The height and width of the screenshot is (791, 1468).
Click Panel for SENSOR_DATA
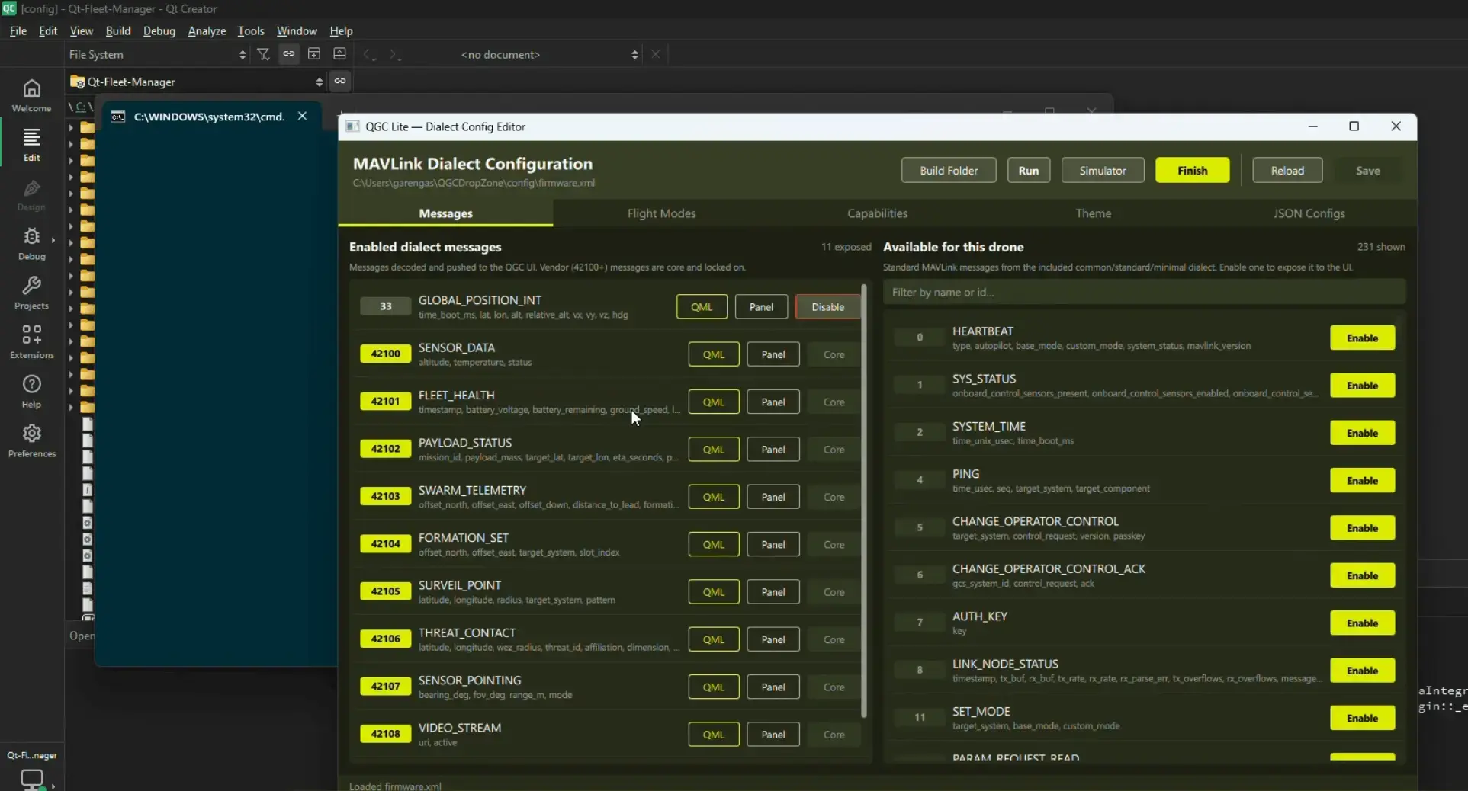[x=773, y=354]
